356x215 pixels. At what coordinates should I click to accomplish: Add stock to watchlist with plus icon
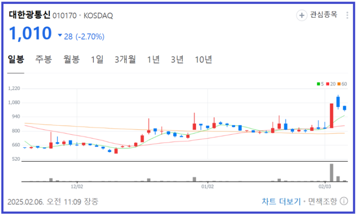point(302,15)
